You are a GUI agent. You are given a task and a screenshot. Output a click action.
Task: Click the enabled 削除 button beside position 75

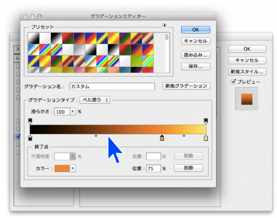(x=188, y=168)
